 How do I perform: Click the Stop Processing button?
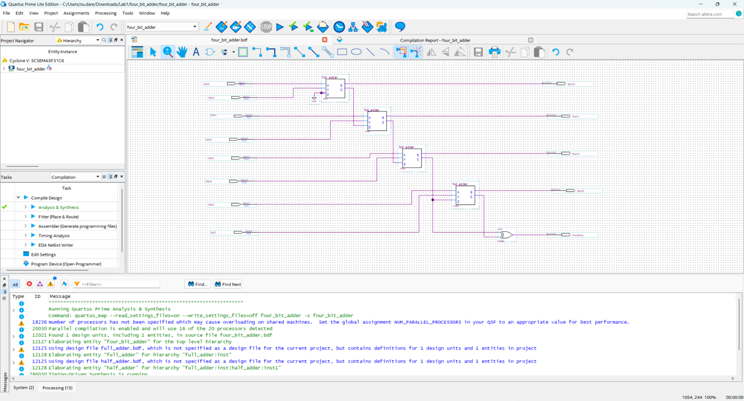pos(266,27)
